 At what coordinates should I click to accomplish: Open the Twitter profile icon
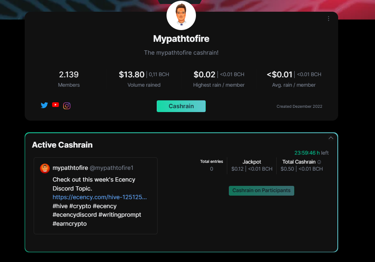[44, 105]
